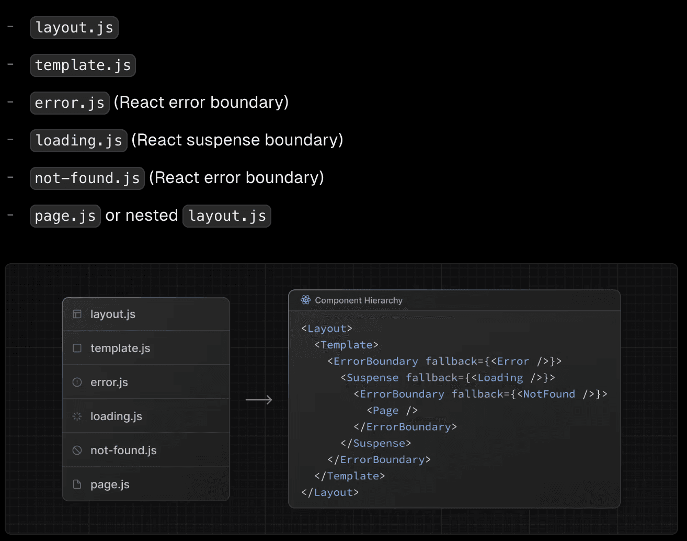Select the loading.js row in the diagram file list
687x541 pixels.
146,416
